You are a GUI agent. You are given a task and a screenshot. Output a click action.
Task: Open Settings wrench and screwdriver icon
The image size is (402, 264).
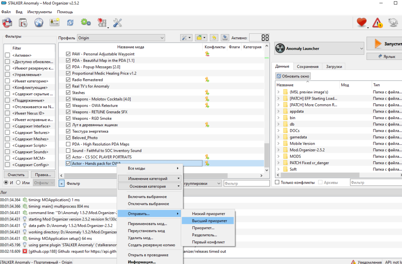pos(117,23)
